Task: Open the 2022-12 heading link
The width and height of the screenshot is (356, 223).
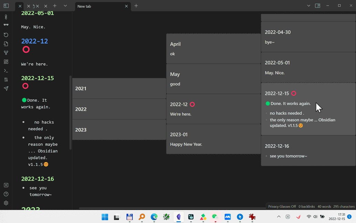Action: tap(34, 41)
